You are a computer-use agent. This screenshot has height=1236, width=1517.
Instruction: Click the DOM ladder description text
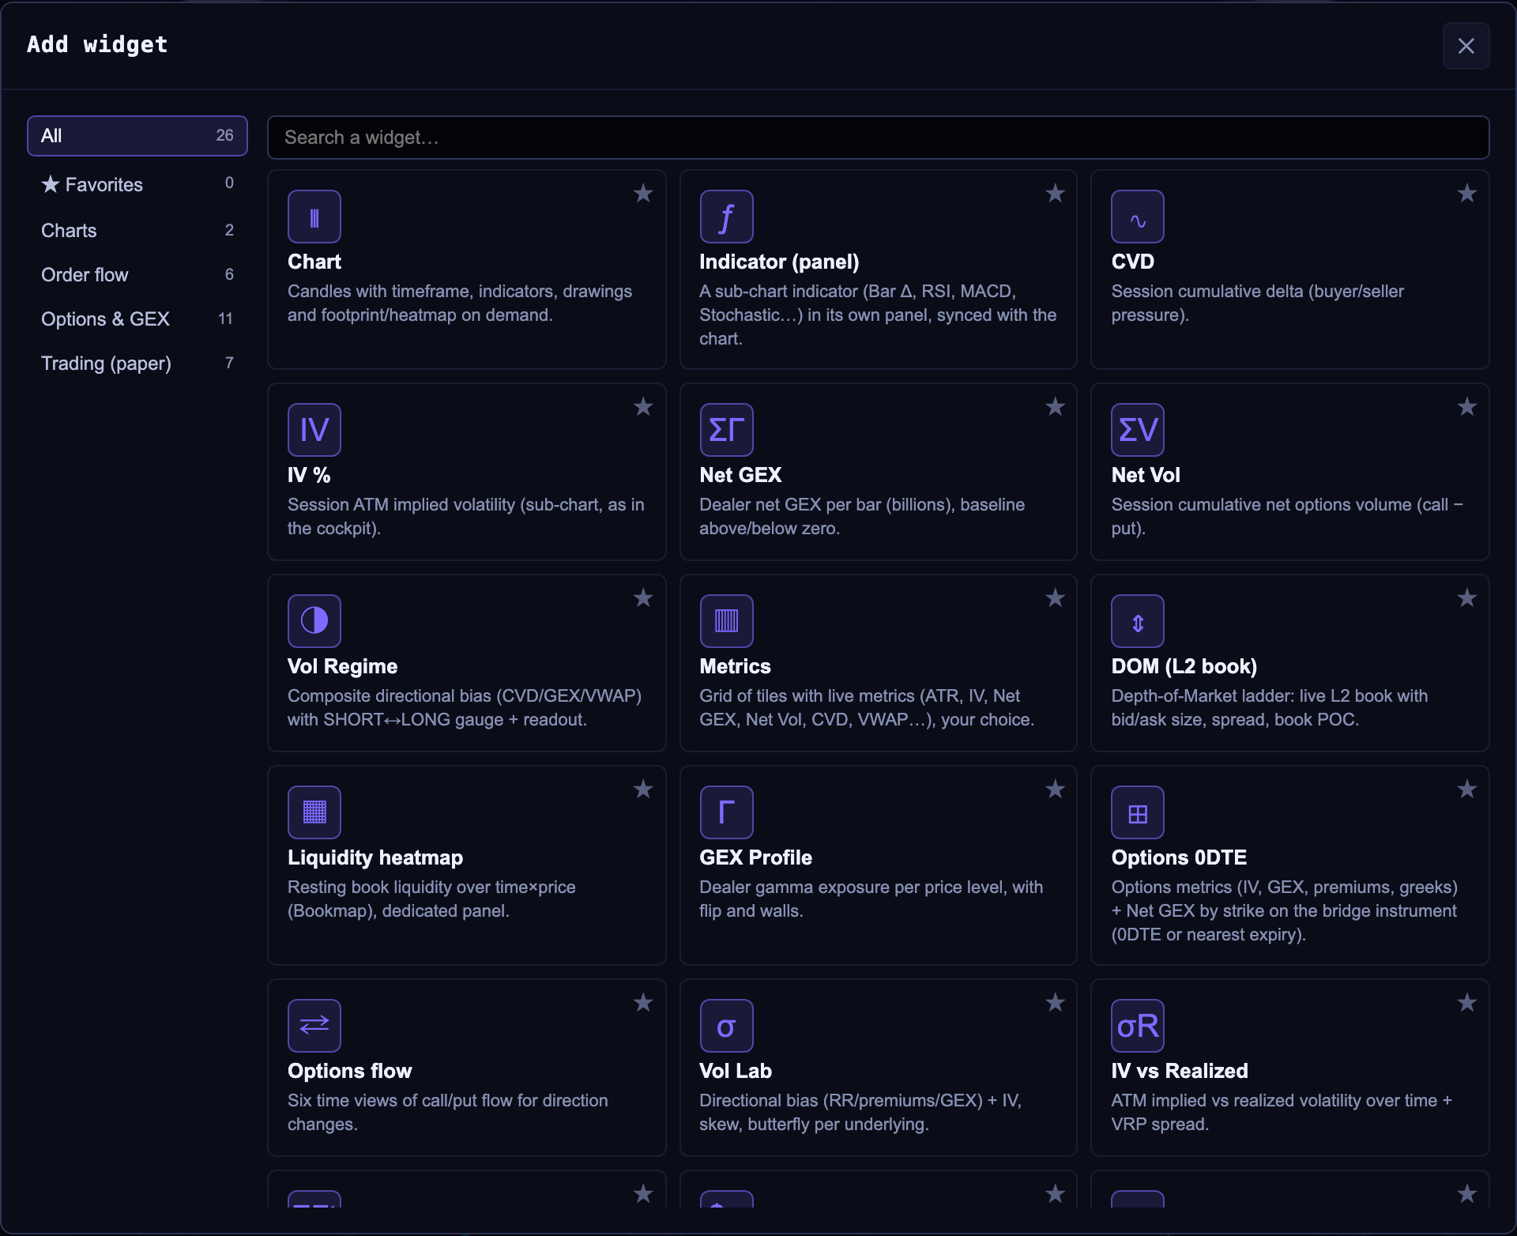coord(1269,708)
